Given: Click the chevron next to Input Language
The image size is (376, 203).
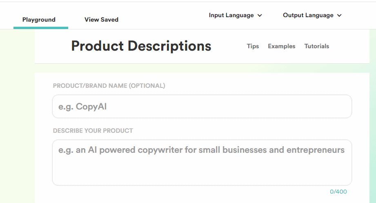Looking at the screenshot, I should pos(260,16).
